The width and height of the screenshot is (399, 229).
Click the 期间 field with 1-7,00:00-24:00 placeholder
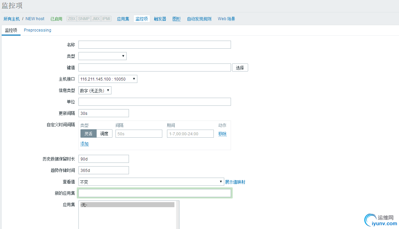pyautogui.click(x=190, y=134)
